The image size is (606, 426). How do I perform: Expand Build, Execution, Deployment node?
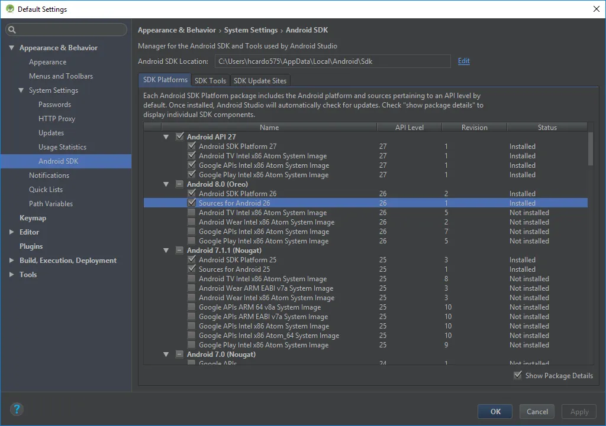point(12,261)
